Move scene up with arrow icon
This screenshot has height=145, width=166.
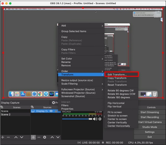coord(16,137)
